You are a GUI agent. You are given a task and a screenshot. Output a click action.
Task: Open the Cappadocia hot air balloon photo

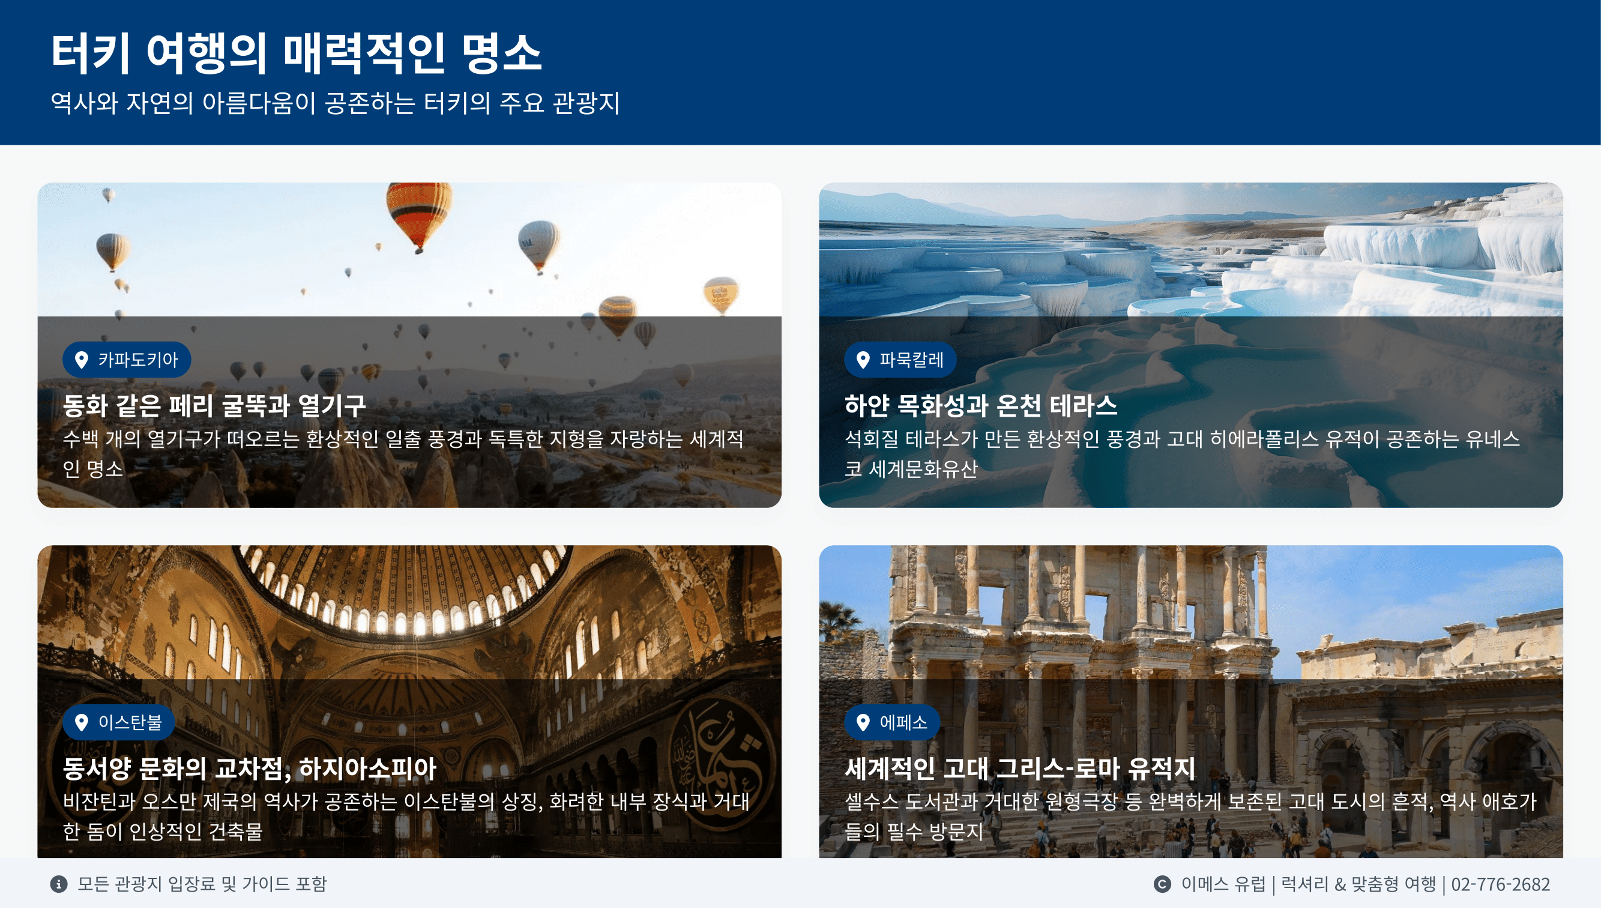point(409,250)
